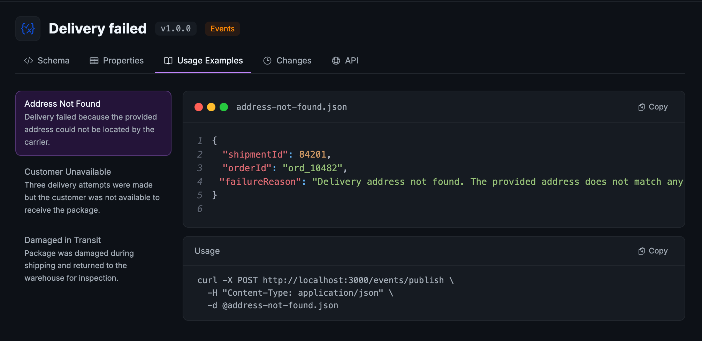Click the orange Events badge
702x341 pixels.
[222, 29]
